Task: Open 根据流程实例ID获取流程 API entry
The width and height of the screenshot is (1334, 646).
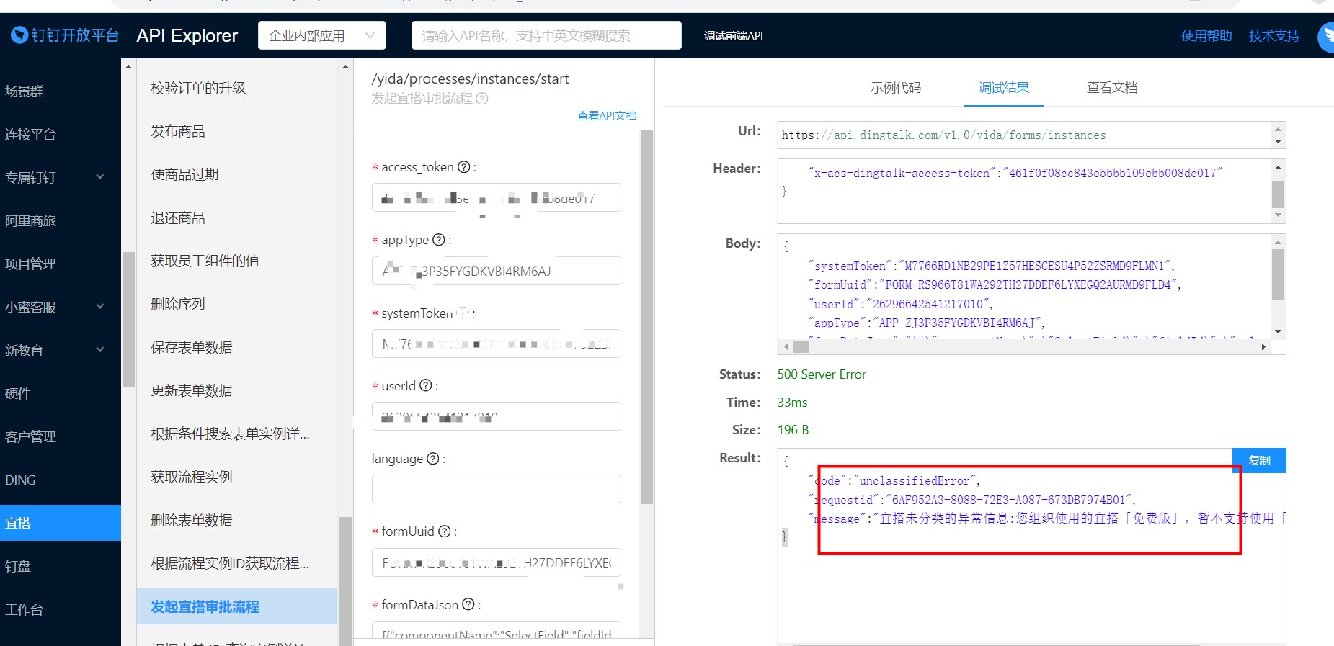Action: point(230,563)
